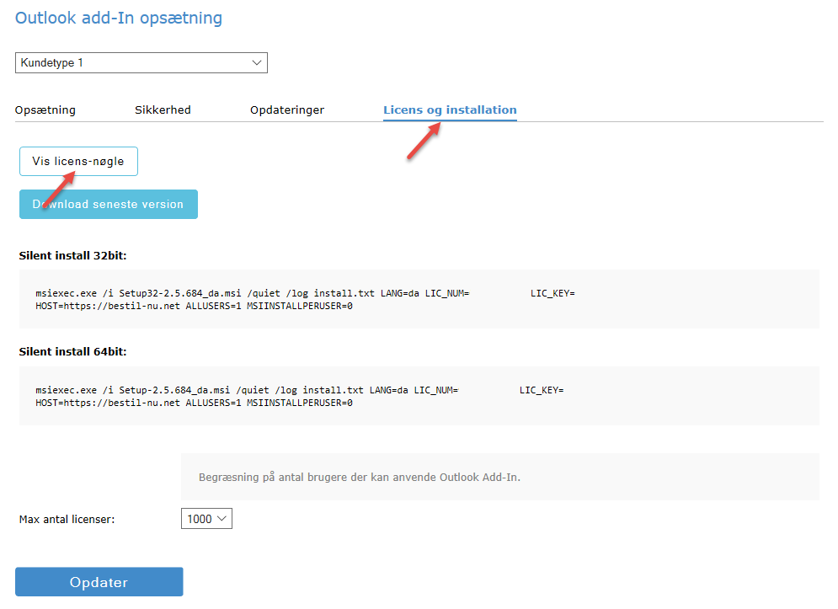Open the Opdateringer tab
Screen dimensions: 838x609
coord(287,110)
